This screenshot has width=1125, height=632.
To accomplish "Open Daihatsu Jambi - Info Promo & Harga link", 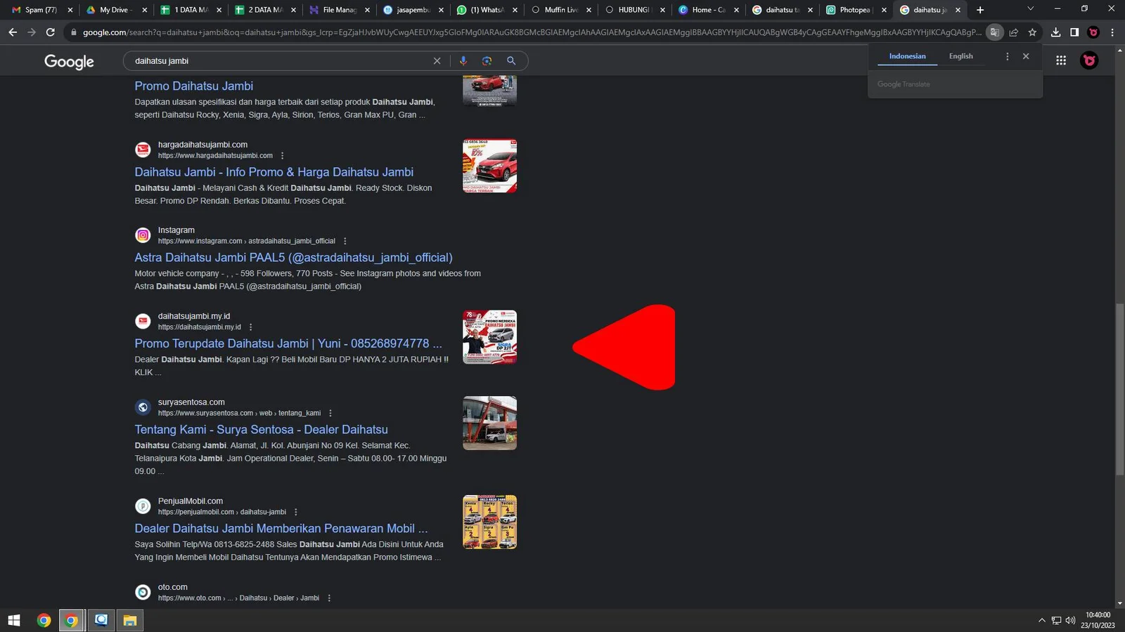I will 274,172.
